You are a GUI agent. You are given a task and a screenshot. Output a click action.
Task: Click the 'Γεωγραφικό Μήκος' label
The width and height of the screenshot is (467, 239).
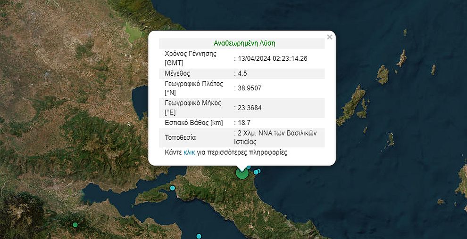click(193, 103)
